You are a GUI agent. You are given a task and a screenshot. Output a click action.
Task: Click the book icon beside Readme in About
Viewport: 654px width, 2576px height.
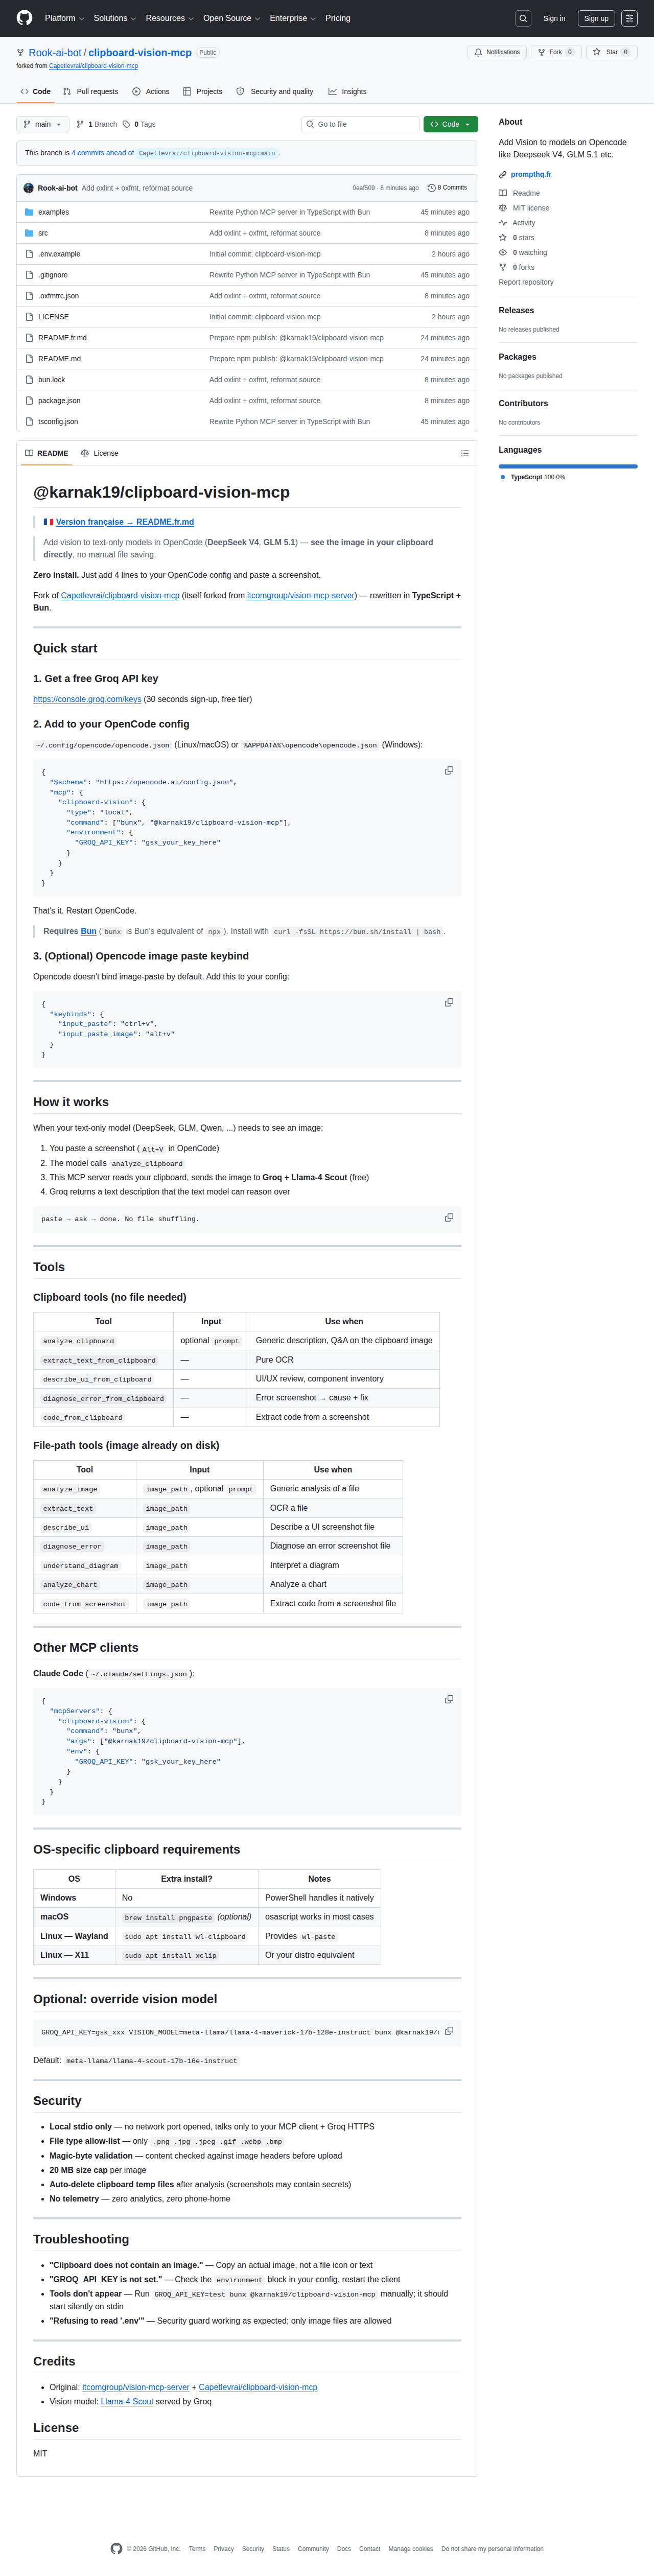click(503, 193)
